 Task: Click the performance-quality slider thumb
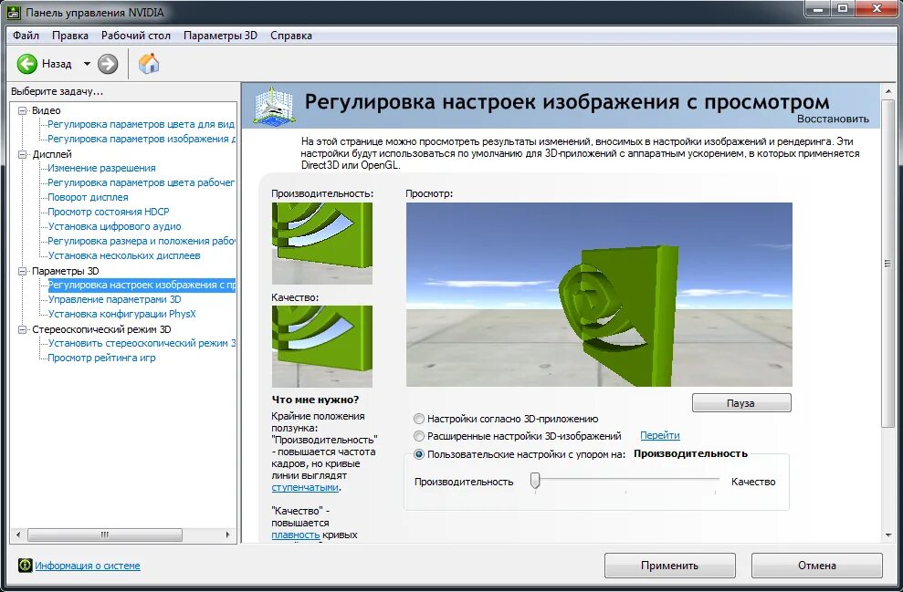[x=535, y=481]
